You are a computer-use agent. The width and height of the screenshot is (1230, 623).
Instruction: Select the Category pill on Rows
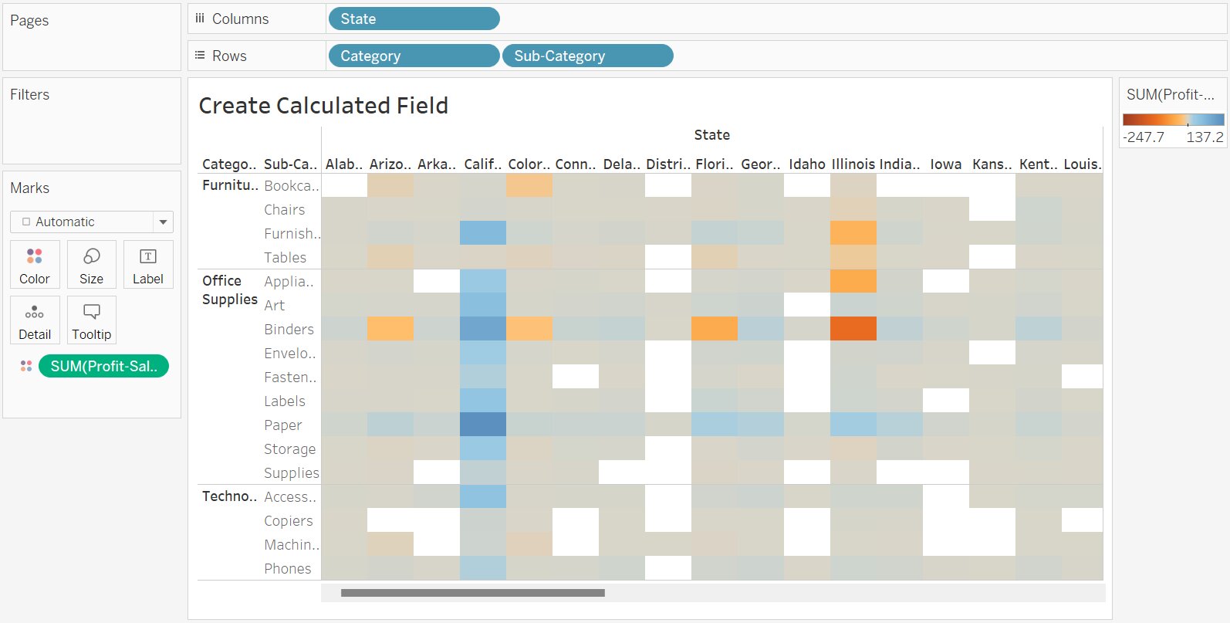[x=414, y=55]
